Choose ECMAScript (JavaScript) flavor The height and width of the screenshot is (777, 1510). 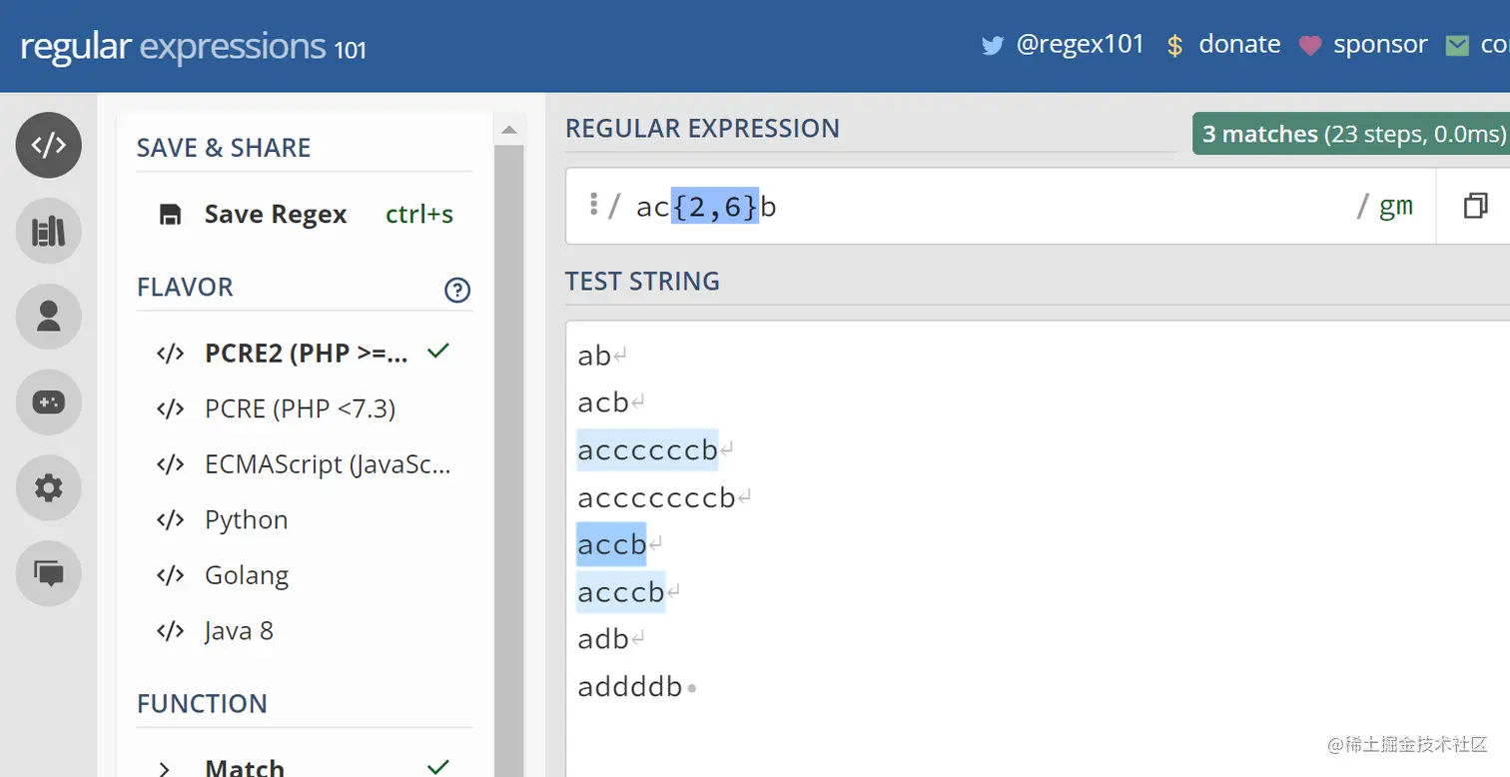327,464
